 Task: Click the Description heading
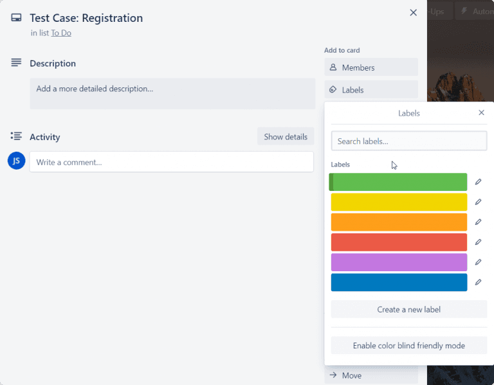[53, 64]
